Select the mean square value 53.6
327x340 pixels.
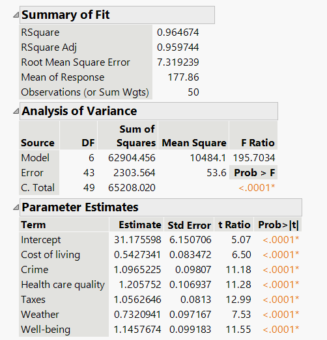click(216, 173)
